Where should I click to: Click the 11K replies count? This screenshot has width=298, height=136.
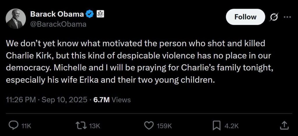26,126
